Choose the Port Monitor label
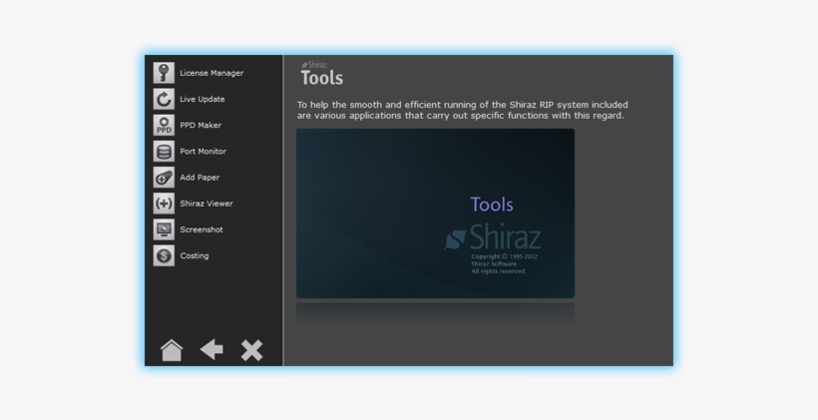Viewport: 818px width, 420px height. coord(203,152)
